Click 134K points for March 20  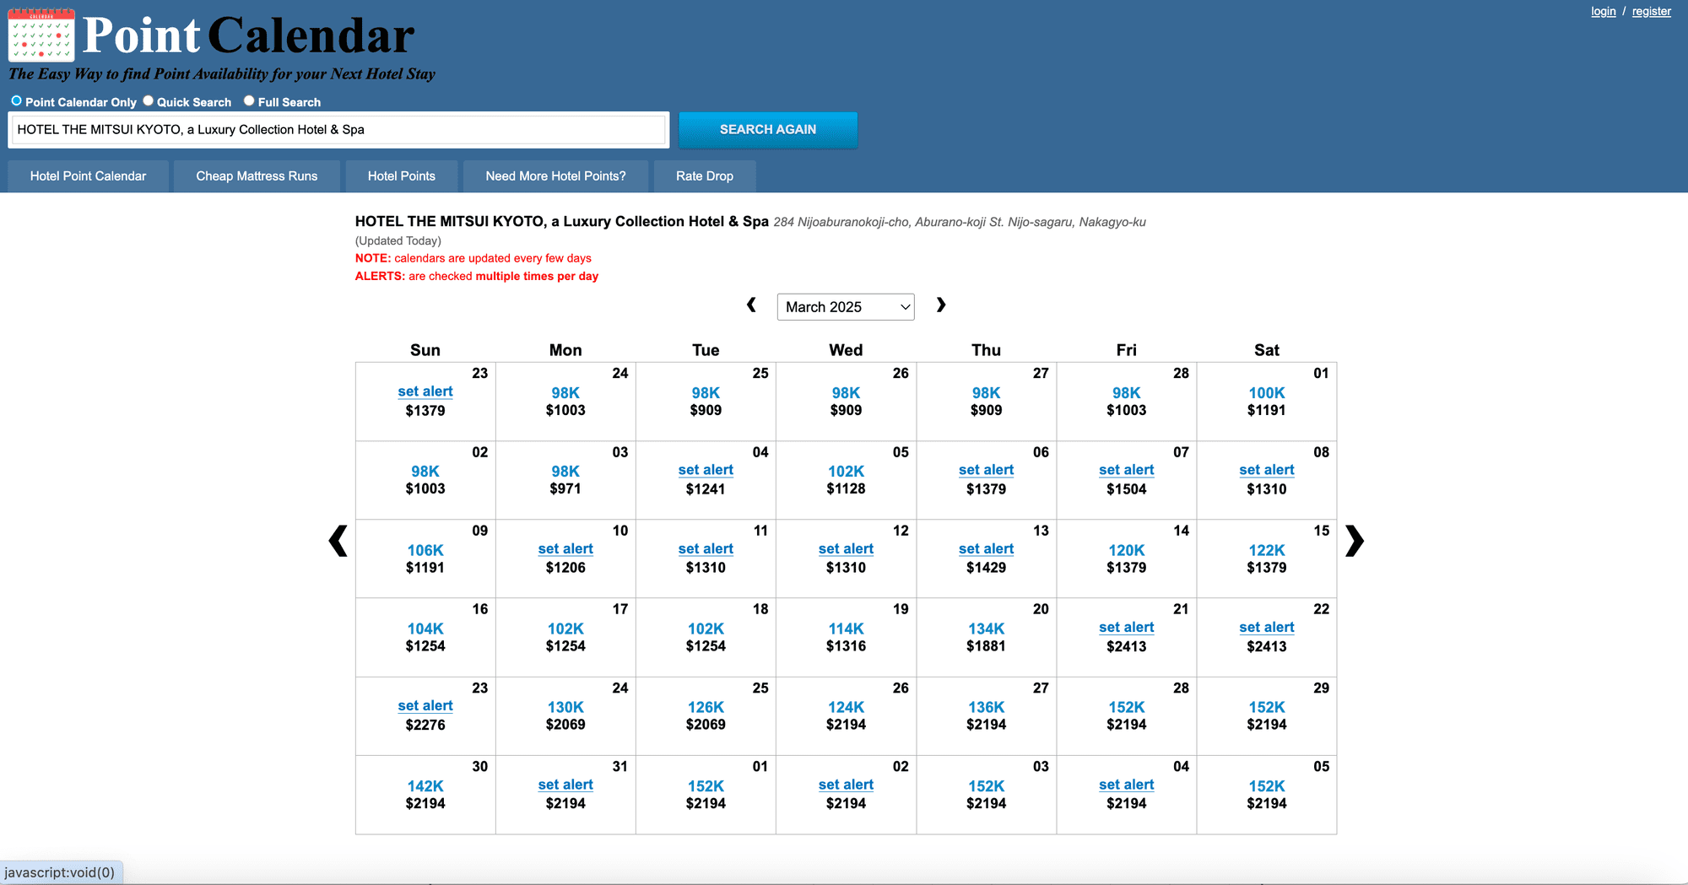pos(986,629)
